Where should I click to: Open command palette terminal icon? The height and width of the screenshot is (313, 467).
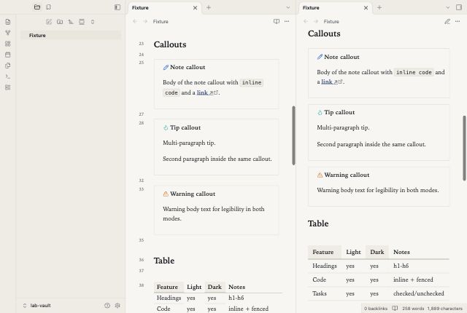pyautogui.click(x=8, y=76)
